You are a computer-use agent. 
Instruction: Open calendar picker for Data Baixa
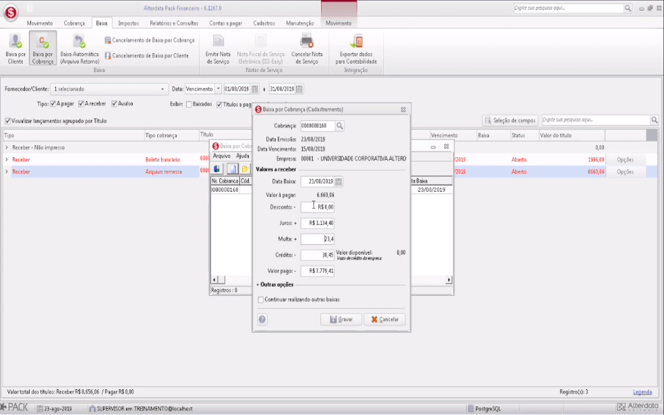338,182
